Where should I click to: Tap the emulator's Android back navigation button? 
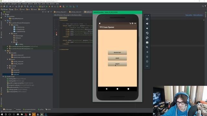point(106,89)
